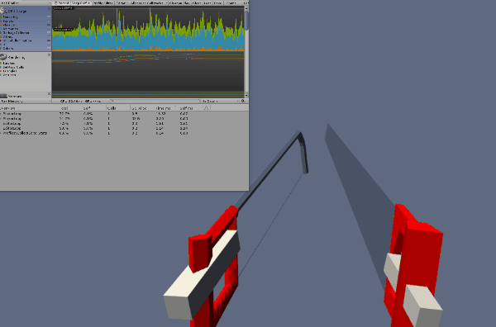Select the Rendering module stopwatch icon
This screenshot has width=496, height=327.
[3, 57]
